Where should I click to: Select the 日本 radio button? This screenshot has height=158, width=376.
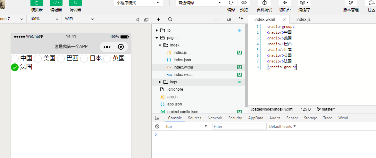84,59
